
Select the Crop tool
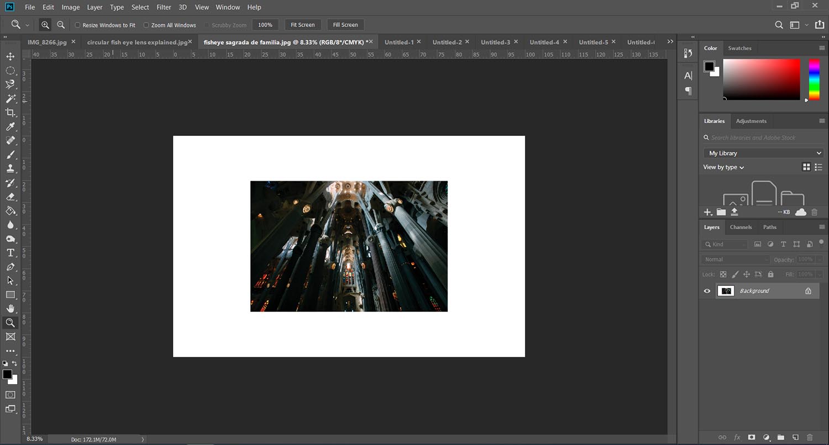[10, 113]
